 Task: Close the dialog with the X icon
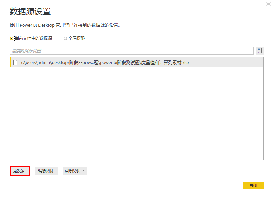click(x=269, y=4)
